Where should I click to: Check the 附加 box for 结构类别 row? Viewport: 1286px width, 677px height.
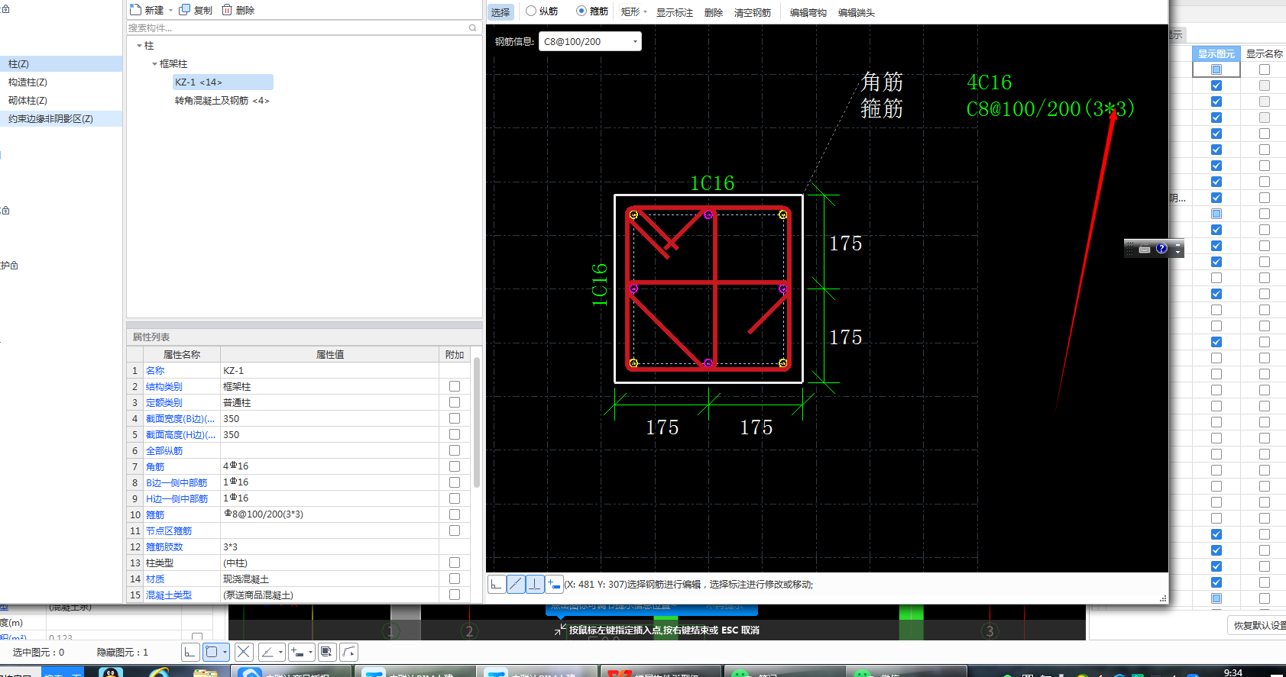pyautogui.click(x=455, y=386)
